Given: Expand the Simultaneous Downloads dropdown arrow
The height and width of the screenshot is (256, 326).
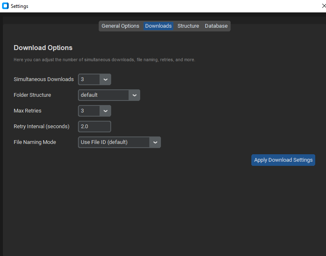Looking at the screenshot, I should [105, 79].
